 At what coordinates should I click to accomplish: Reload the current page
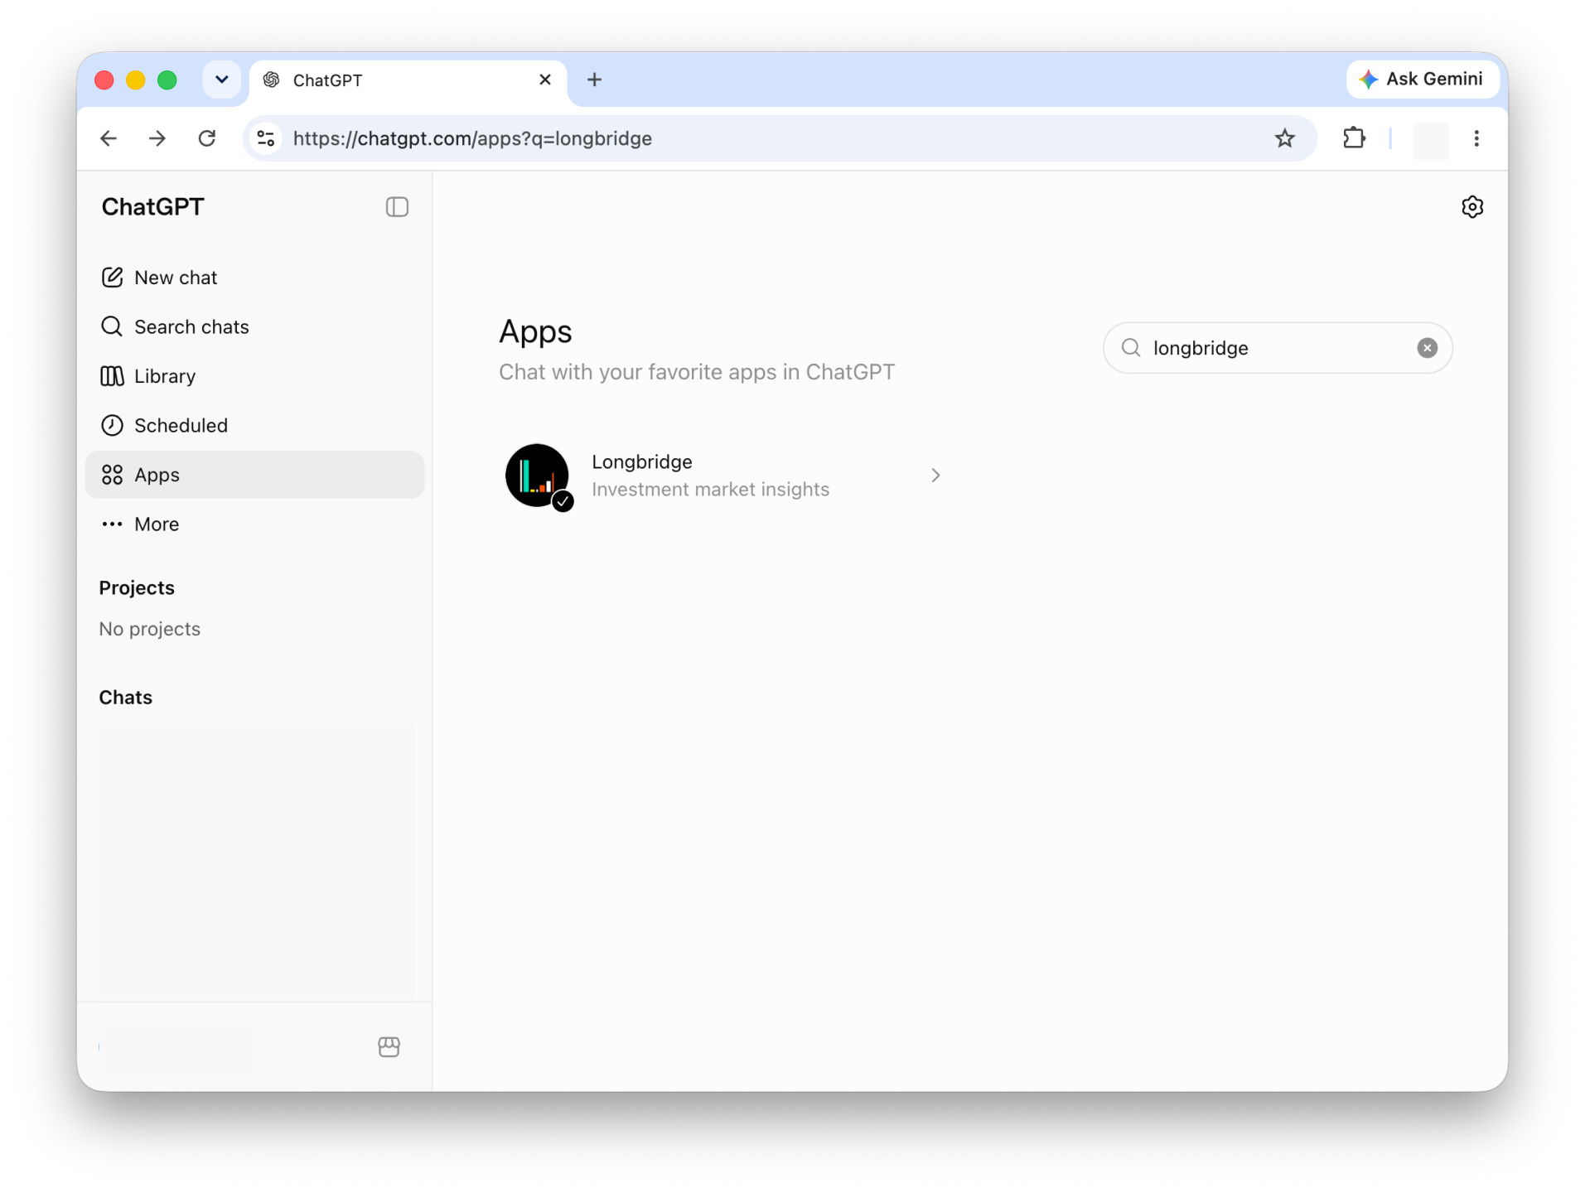point(207,138)
